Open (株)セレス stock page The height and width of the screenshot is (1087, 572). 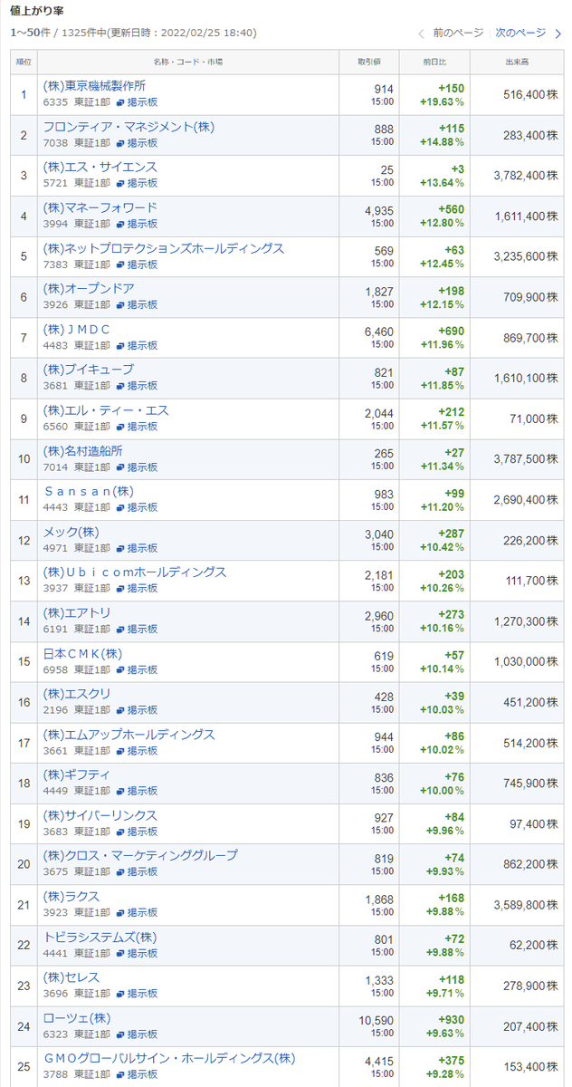(71, 976)
